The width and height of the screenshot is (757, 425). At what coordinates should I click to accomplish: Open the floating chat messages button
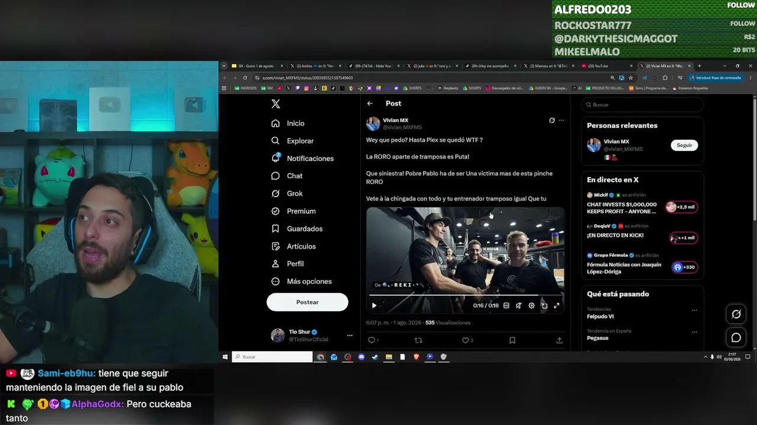click(x=736, y=338)
